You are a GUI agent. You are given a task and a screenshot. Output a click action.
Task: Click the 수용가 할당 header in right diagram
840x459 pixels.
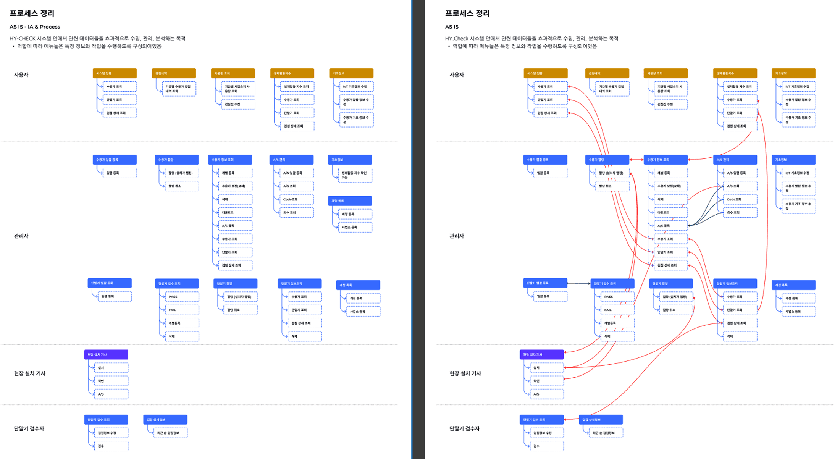coord(607,160)
